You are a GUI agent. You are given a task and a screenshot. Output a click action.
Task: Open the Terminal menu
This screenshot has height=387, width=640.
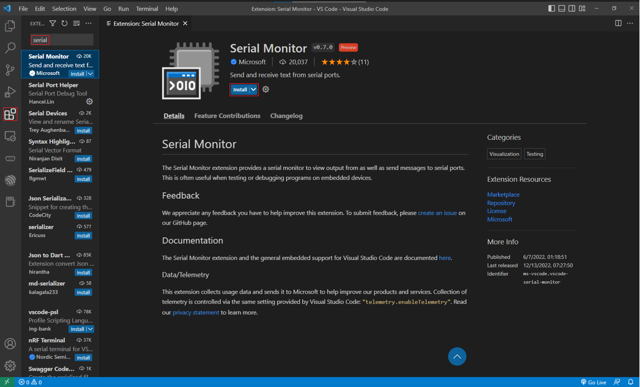tap(147, 8)
